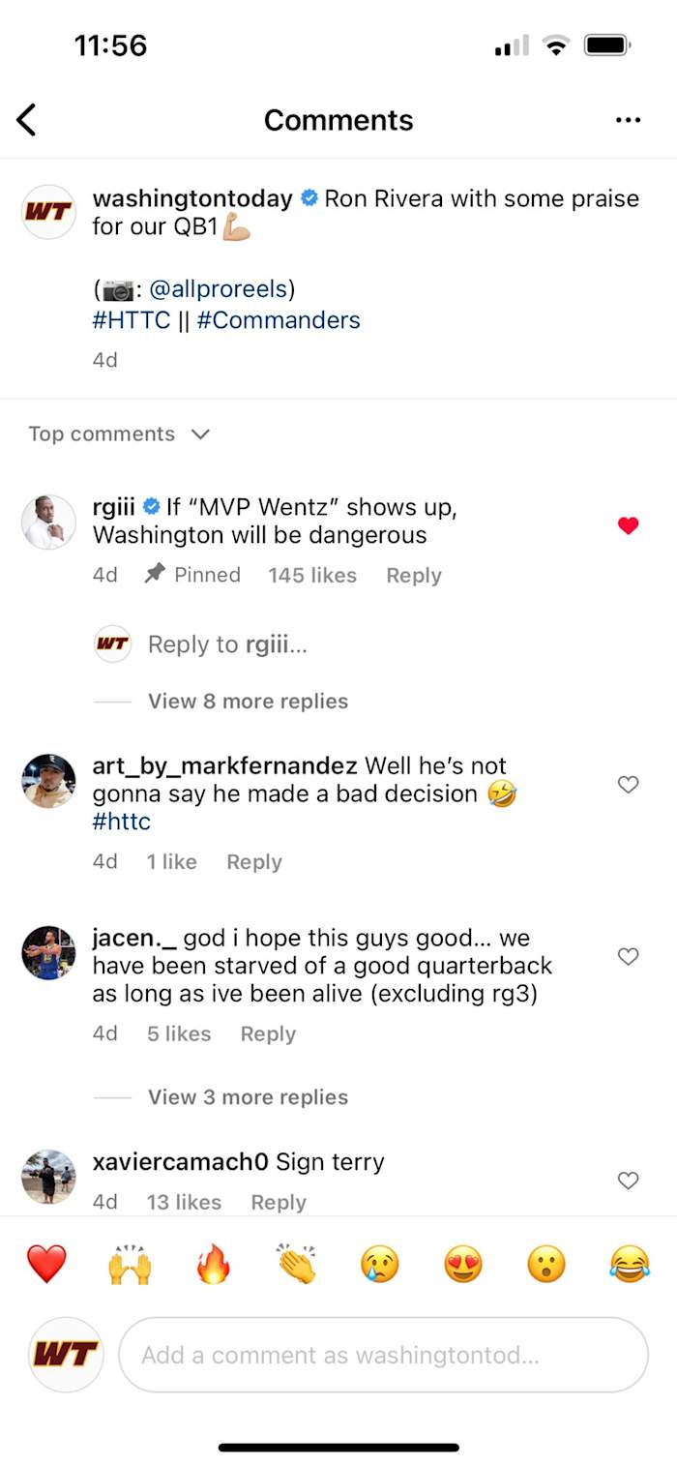Insert the raised hands emoji reaction
This screenshot has height=1466, width=677.
130,1264
